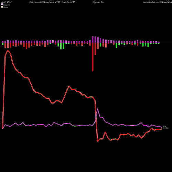Viewport: 172px width, 172px height.
Task: Click the Volume legend color swatch
Action: tap(2, 4)
